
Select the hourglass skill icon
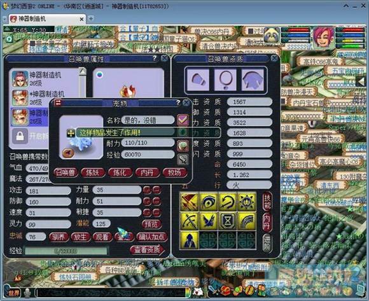[x=228, y=221]
